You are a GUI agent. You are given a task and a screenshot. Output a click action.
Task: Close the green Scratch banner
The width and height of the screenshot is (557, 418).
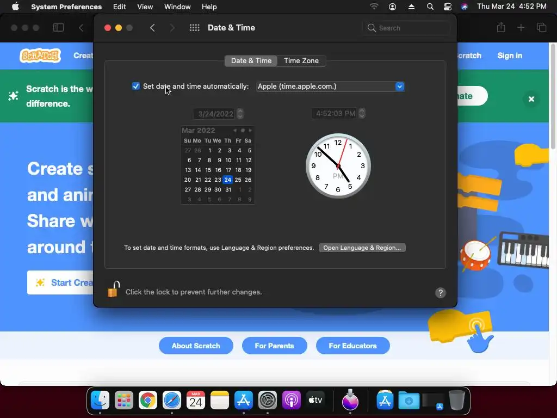[x=531, y=99]
